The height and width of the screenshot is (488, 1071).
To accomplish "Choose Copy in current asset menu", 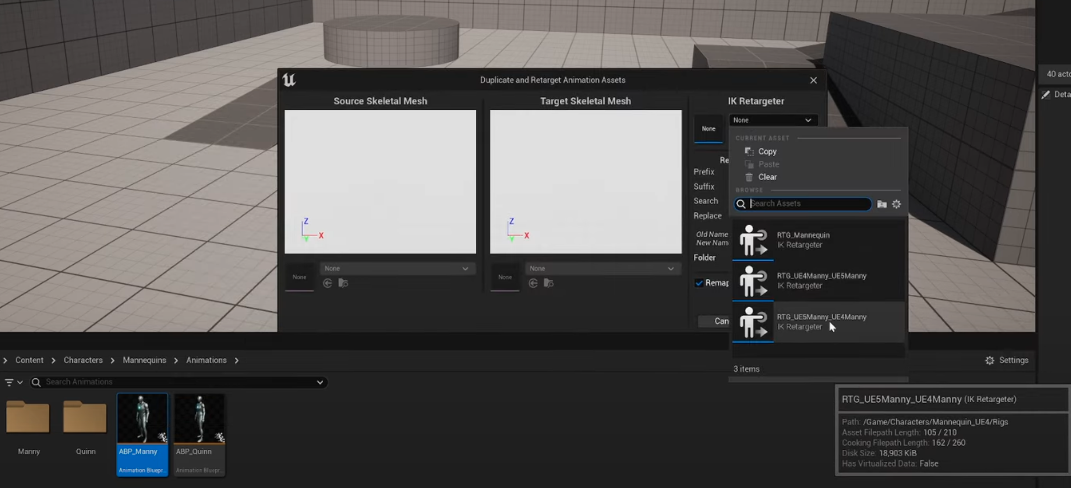I will coord(767,151).
